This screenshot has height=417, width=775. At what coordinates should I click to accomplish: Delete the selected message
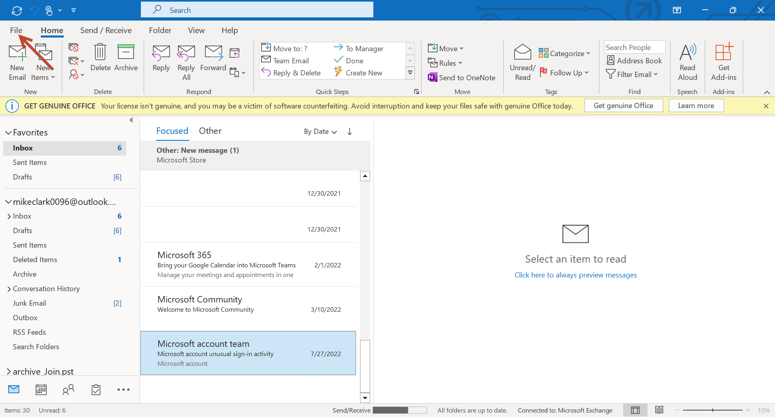[100, 58]
